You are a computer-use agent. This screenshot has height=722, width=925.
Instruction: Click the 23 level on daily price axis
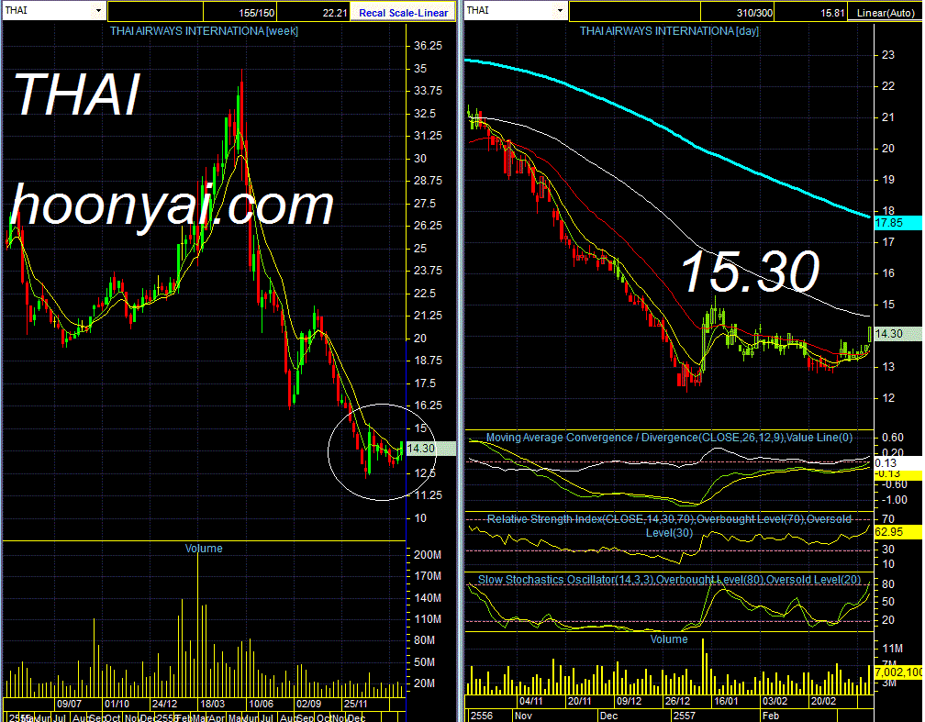click(888, 55)
